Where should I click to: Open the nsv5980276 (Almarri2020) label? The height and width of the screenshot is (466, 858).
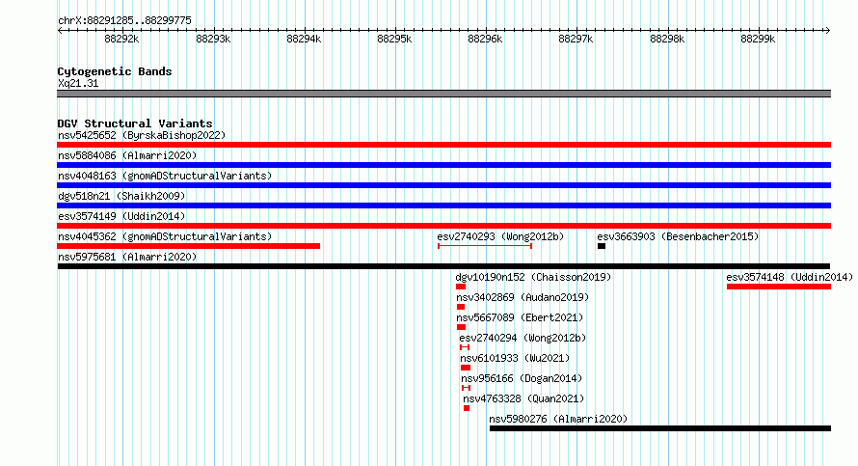point(558,419)
